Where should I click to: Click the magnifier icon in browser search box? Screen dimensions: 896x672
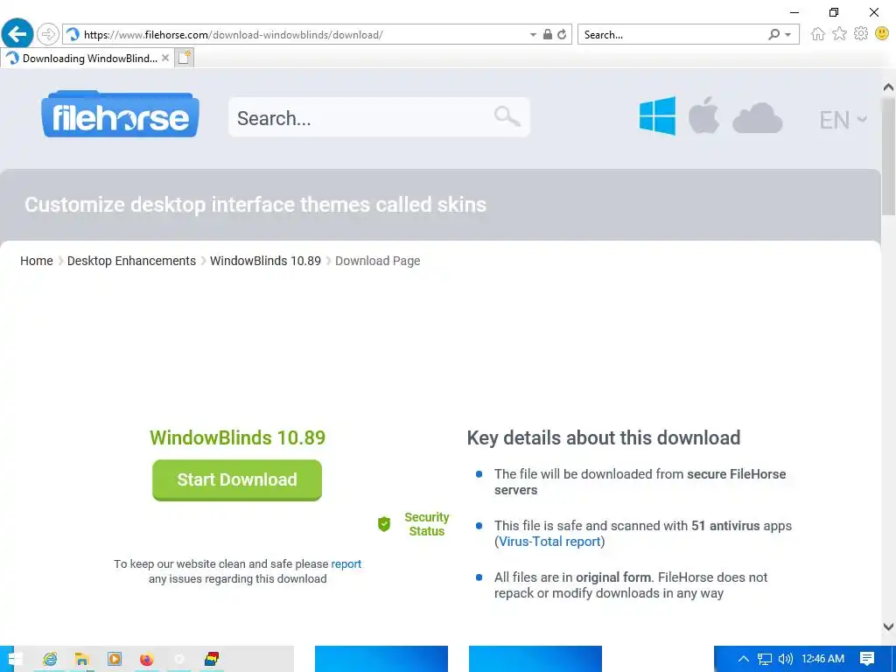[773, 34]
